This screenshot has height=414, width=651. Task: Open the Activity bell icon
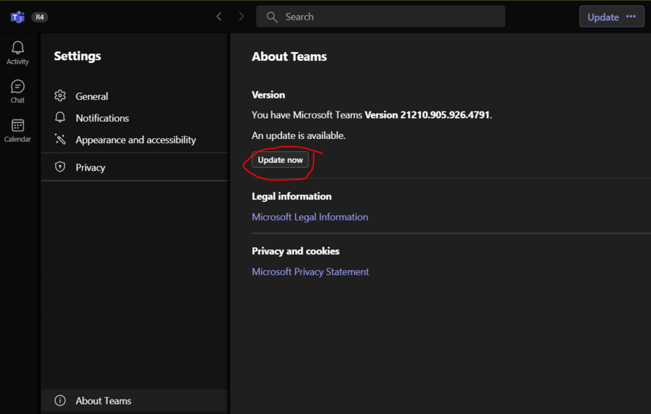point(17,48)
